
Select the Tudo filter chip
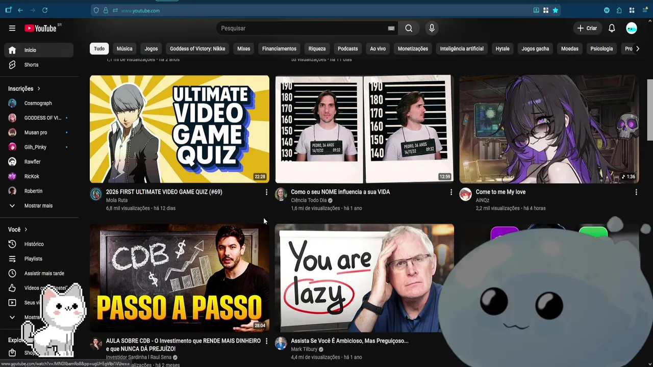(99, 49)
